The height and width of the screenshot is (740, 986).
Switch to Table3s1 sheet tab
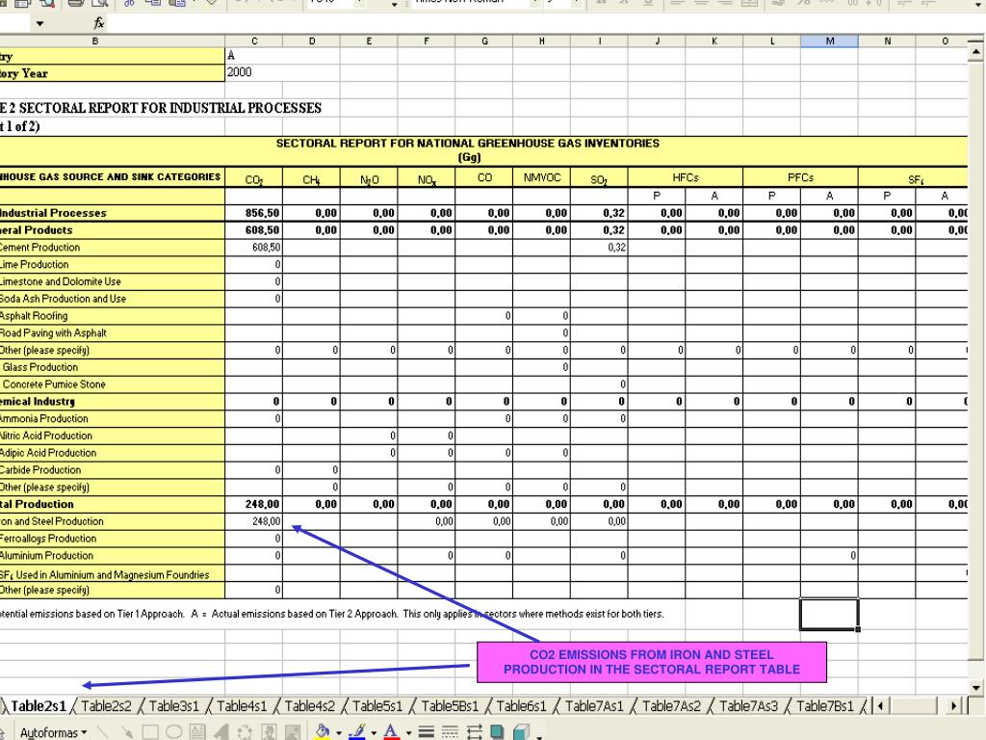click(x=174, y=706)
